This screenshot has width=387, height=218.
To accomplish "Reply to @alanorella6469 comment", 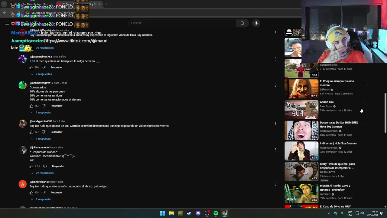I will 57,193.
